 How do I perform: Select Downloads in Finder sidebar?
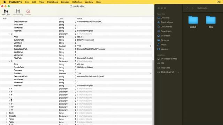(x=166, y=31)
